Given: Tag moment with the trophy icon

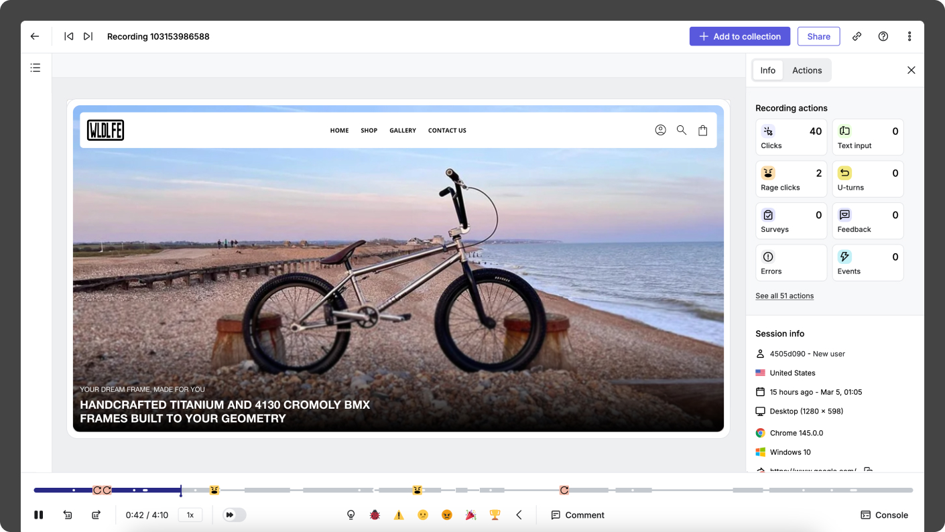Looking at the screenshot, I should pos(495,515).
